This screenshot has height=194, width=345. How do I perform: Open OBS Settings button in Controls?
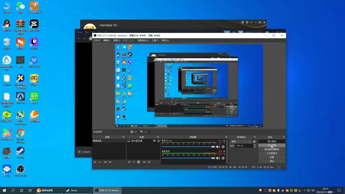[272, 157]
